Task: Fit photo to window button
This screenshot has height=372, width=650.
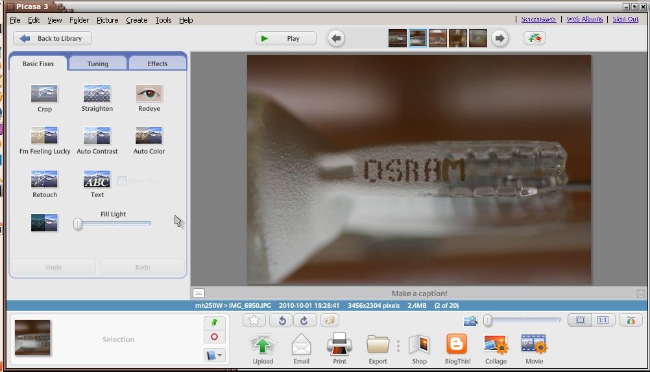Action: (581, 320)
